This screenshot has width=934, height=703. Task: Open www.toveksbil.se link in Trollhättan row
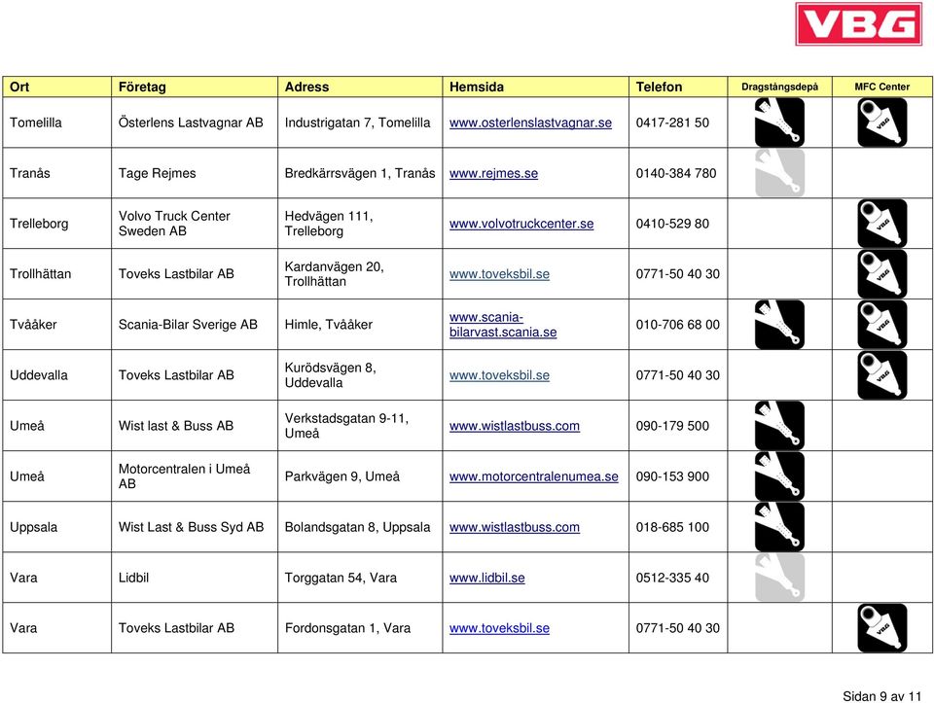click(x=499, y=274)
